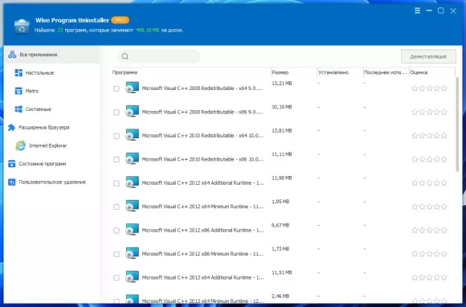The width and height of the screenshot is (466, 307).
Task: Focus the program search field
Action: pyautogui.click(x=159, y=56)
